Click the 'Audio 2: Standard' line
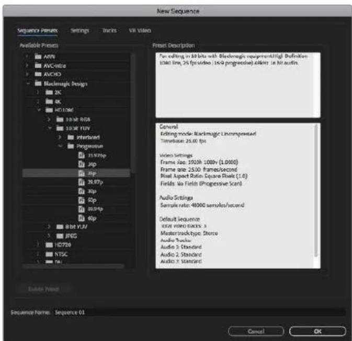 coord(181,254)
